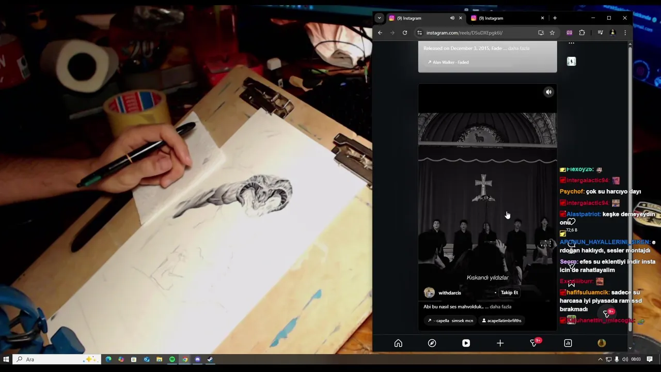Open the acapellatimbrfifths tagged account chip
The image size is (661, 372).
point(501,320)
